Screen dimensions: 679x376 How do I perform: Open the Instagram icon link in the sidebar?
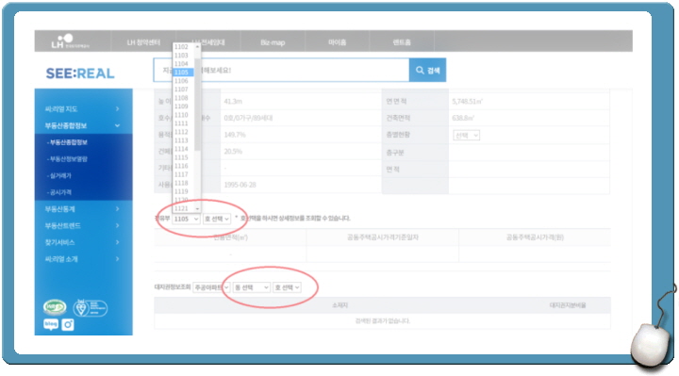pos(68,324)
